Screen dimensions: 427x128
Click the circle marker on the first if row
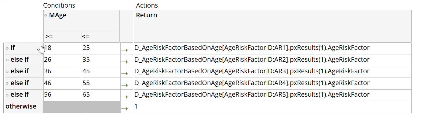point(7,48)
